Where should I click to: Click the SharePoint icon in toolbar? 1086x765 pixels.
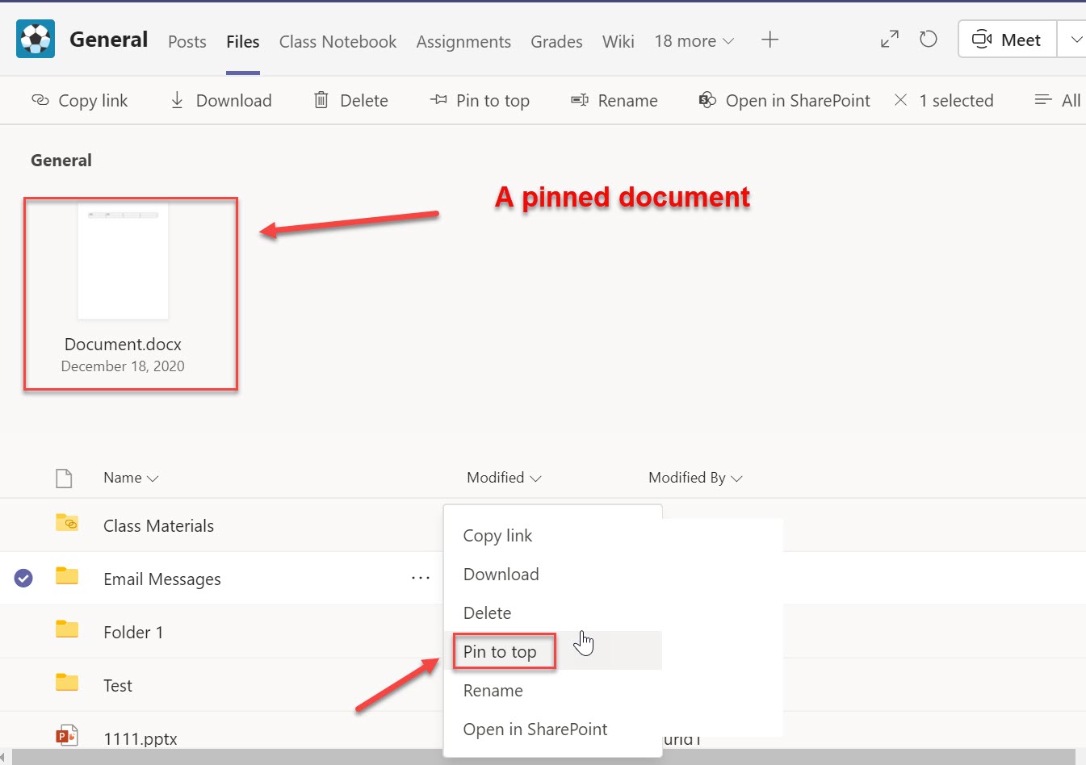click(x=707, y=100)
